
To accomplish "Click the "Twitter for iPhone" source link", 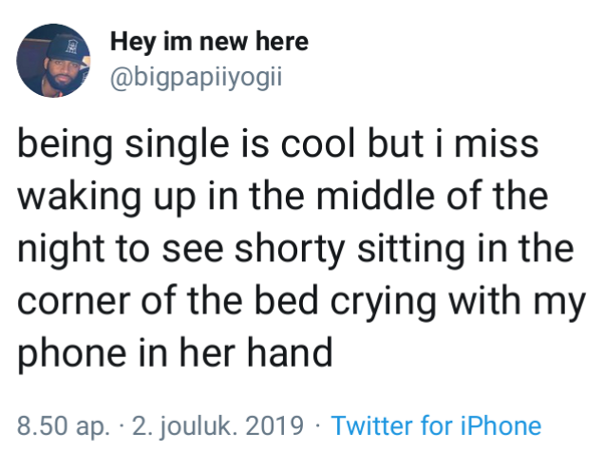I will [435, 426].
